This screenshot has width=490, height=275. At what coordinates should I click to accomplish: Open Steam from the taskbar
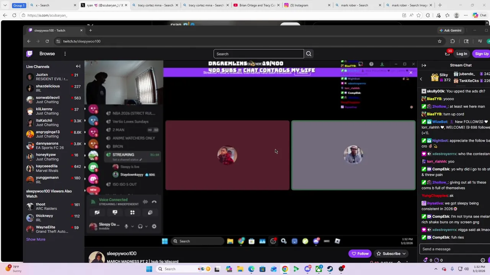[x=330, y=269]
